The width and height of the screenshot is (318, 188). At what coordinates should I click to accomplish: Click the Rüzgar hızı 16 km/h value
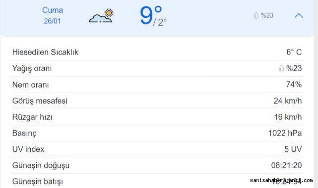[x=288, y=117]
